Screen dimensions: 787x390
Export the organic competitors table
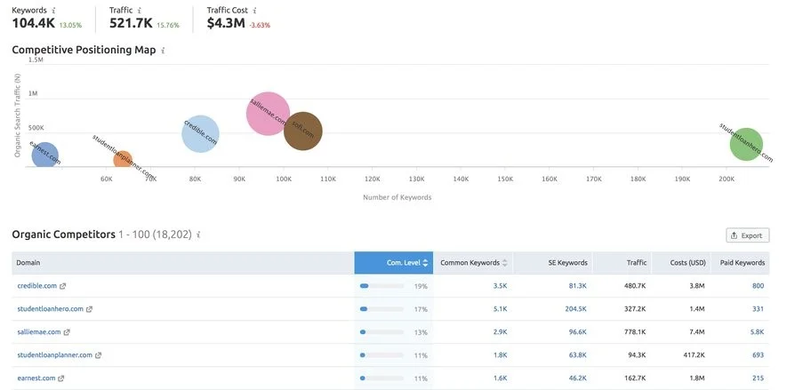tap(747, 235)
